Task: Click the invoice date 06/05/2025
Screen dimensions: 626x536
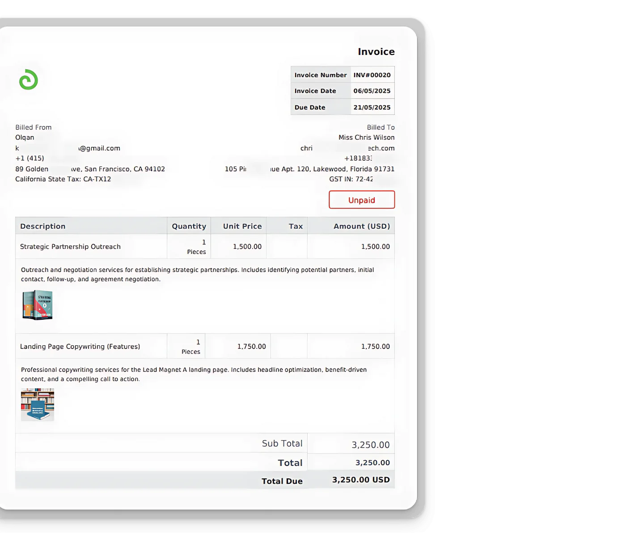Action: [x=372, y=91]
